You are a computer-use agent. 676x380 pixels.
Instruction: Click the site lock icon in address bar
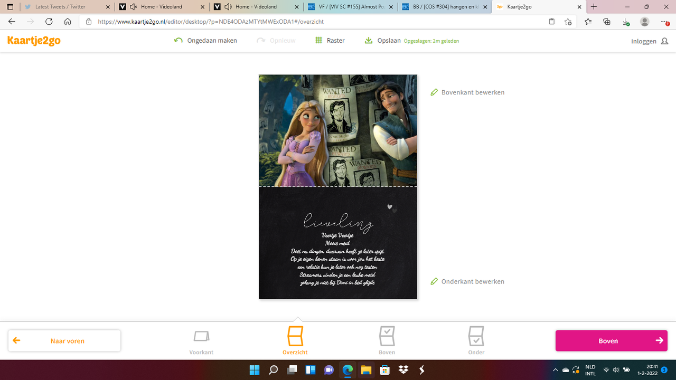88,22
